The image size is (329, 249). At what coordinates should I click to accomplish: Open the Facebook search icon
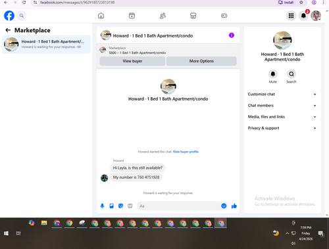click(22, 16)
